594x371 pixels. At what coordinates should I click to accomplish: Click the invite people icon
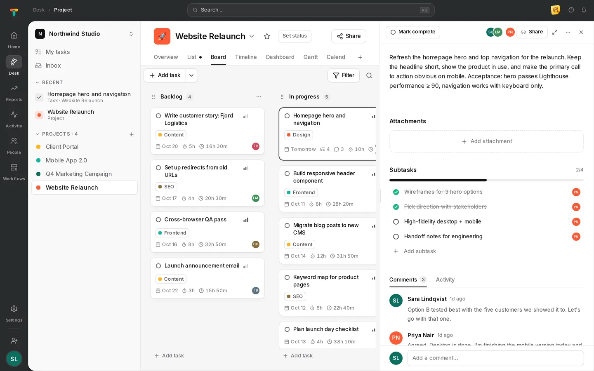click(x=14, y=340)
